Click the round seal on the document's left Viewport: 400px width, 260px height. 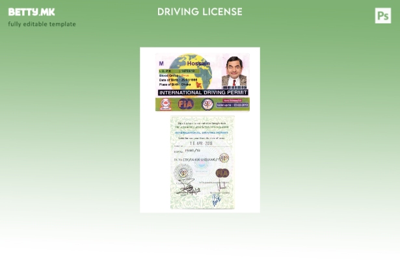pos(183,172)
